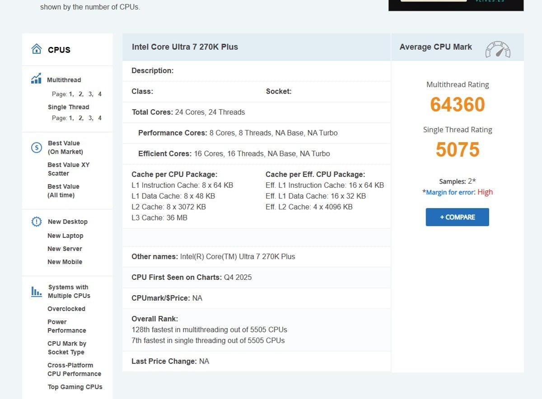Go to Multithread page 2

80,94
